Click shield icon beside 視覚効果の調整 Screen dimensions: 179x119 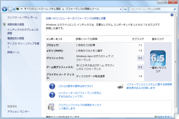tap(4, 24)
